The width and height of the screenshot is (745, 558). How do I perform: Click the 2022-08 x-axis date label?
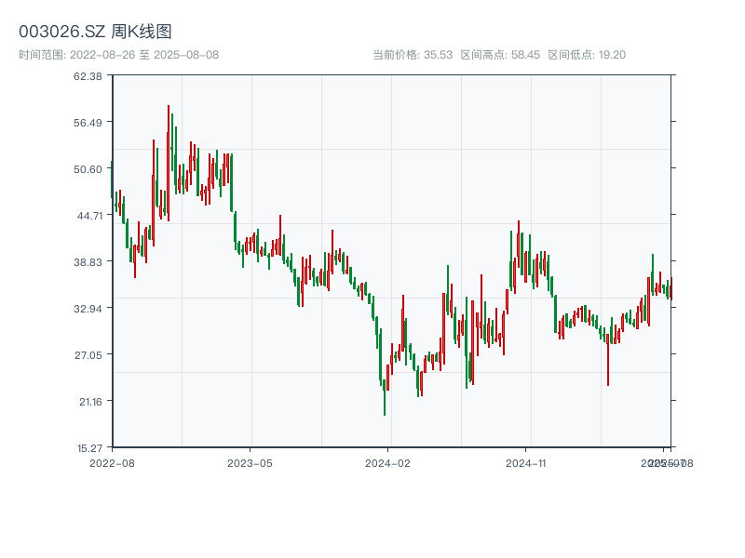pos(112,462)
